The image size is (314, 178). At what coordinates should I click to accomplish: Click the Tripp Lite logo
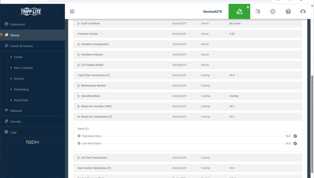click(x=31, y=12)
